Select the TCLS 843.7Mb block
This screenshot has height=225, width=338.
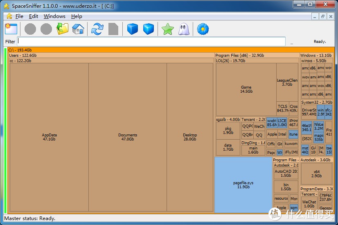coord(282,108)
